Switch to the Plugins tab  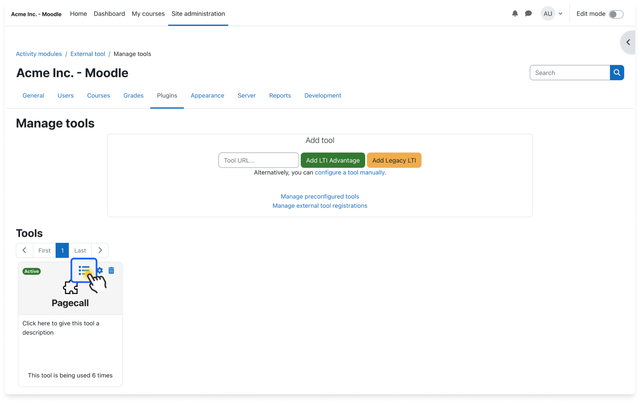click(x=167, y=95)
